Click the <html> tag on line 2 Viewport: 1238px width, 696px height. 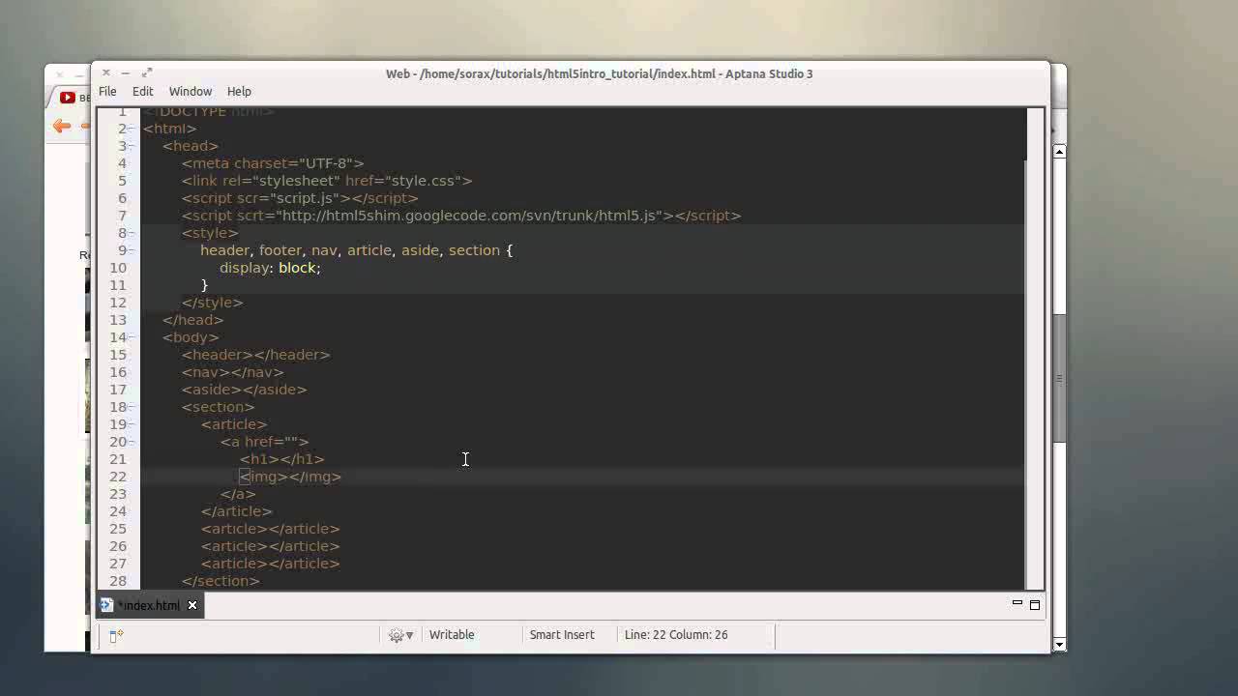tap(170, 129)
